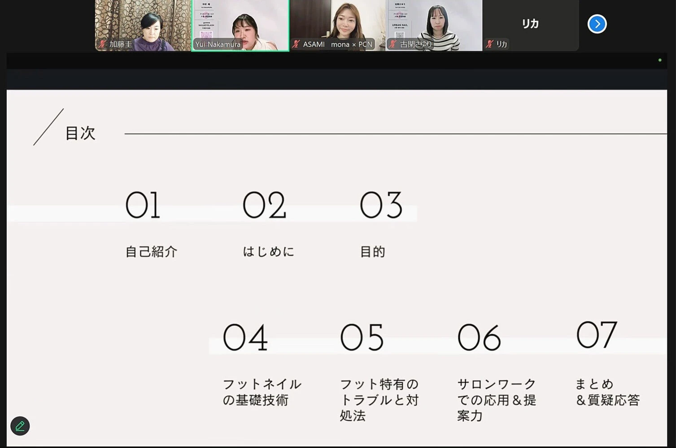
Task: Click 自己紹介 agenda item
Action: click(x=151, y=252)
